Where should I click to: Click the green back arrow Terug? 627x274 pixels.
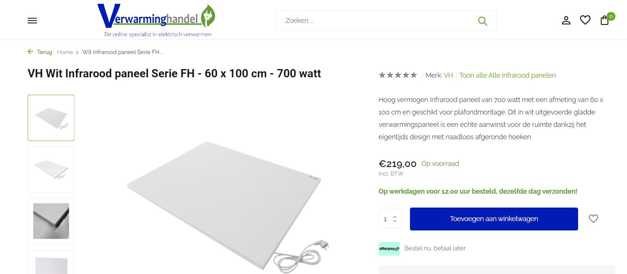(x=40, y=52)
